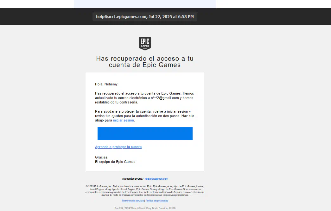331x211 pixels.
Task: Click the sender and date header label
Action: [145, 17]
